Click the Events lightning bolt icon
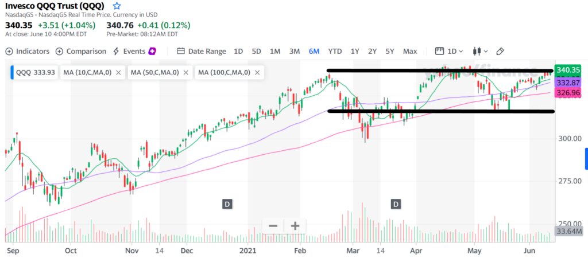This screenshot has width=588, height=266. (x=116, y=52)
